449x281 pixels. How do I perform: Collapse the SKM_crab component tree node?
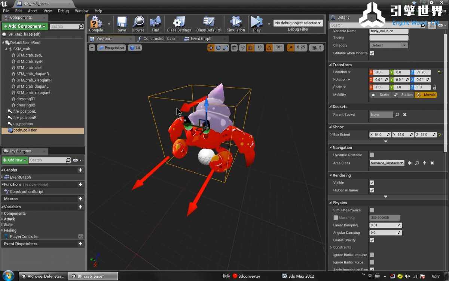[6, 49]
